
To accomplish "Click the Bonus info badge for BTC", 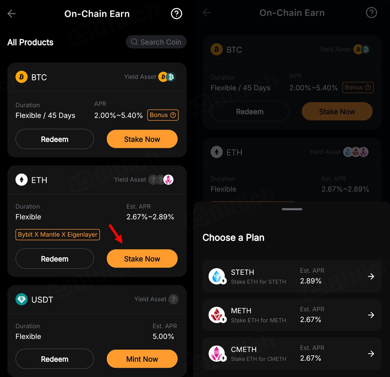I will tap(163, 115).
